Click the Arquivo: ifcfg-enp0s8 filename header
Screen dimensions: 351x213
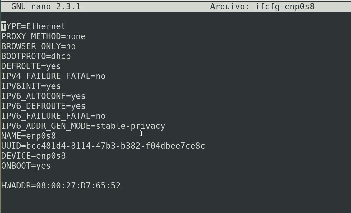[x=262, y=7]
